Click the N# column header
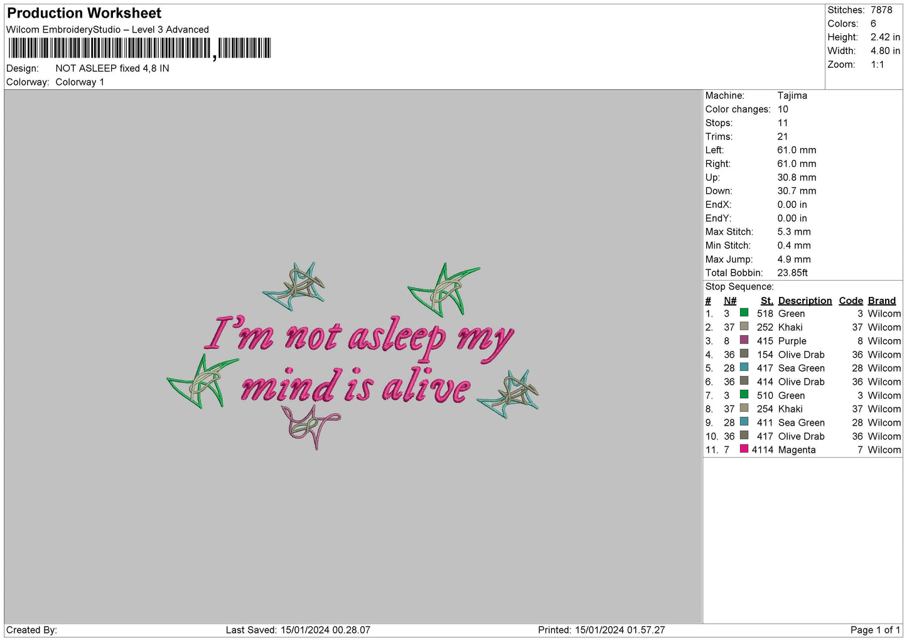The width and height of the screenshot is (907, 641). coord(730,301)
